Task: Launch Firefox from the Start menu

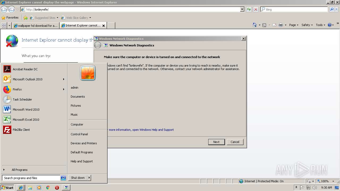Action: tap(34, 89)
